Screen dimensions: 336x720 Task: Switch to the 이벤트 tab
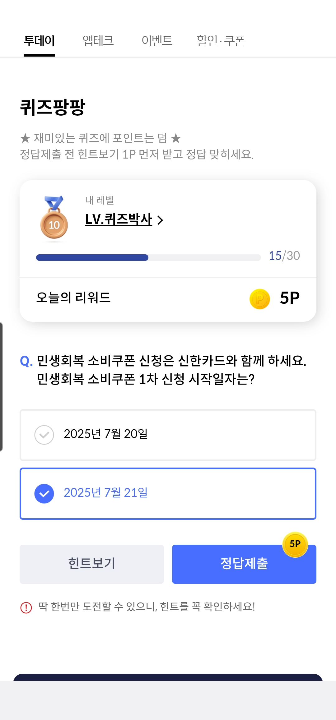pos(157,41)
